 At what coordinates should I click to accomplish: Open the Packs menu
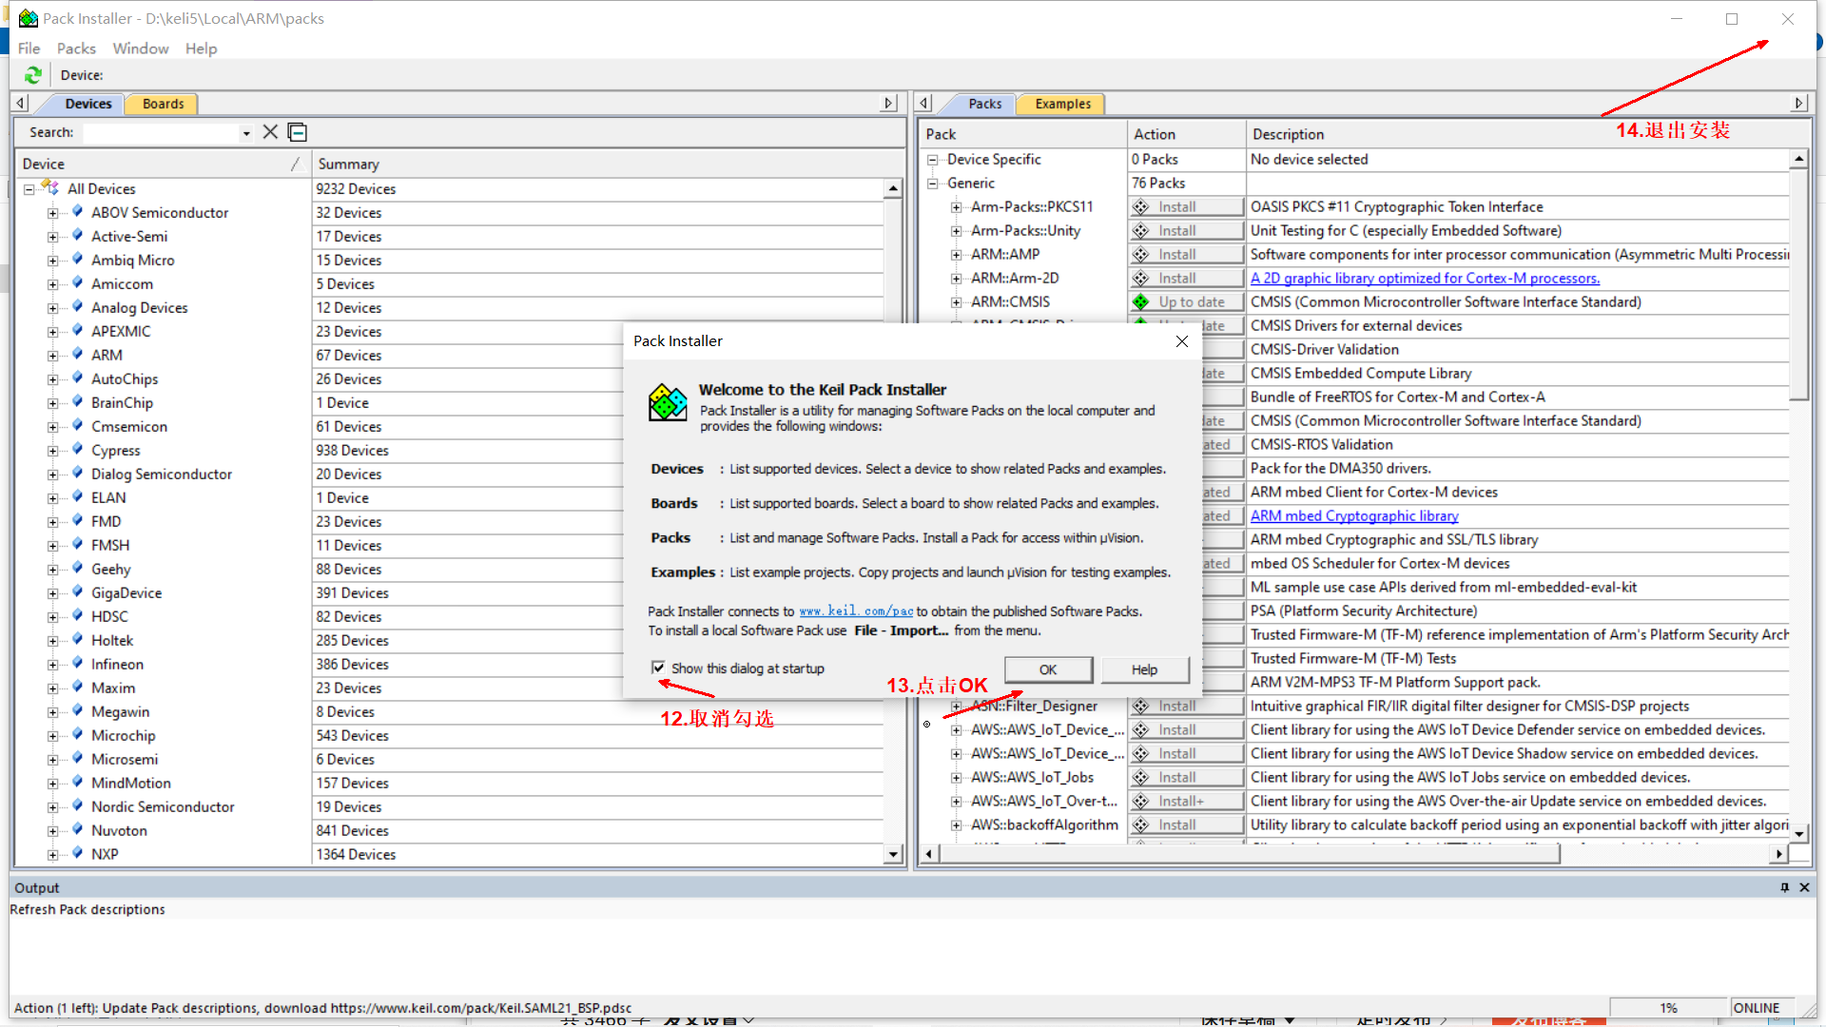[76, 48]
